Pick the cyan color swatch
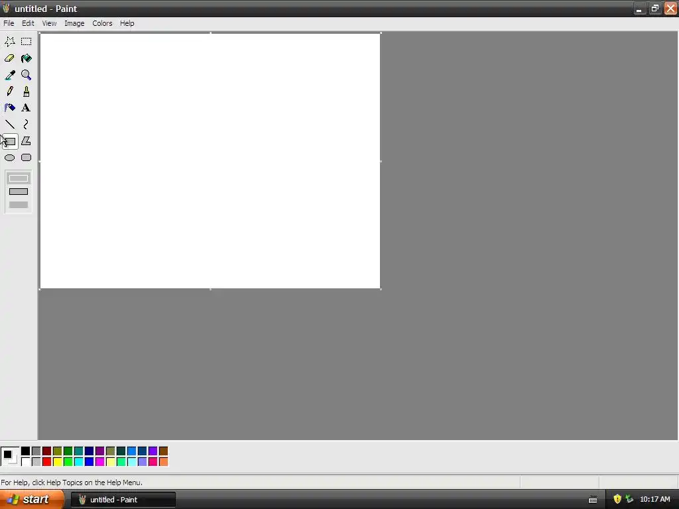The image size is (679, 509). (x=79, y=462)
